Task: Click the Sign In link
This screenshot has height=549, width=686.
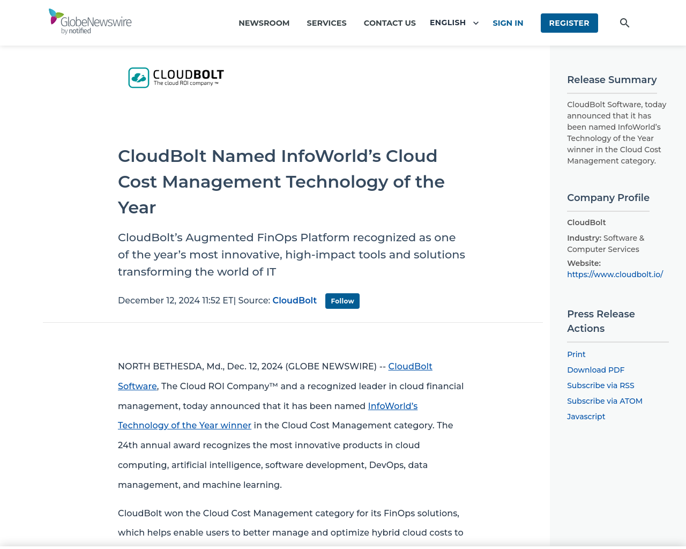Action: (508, 23)
